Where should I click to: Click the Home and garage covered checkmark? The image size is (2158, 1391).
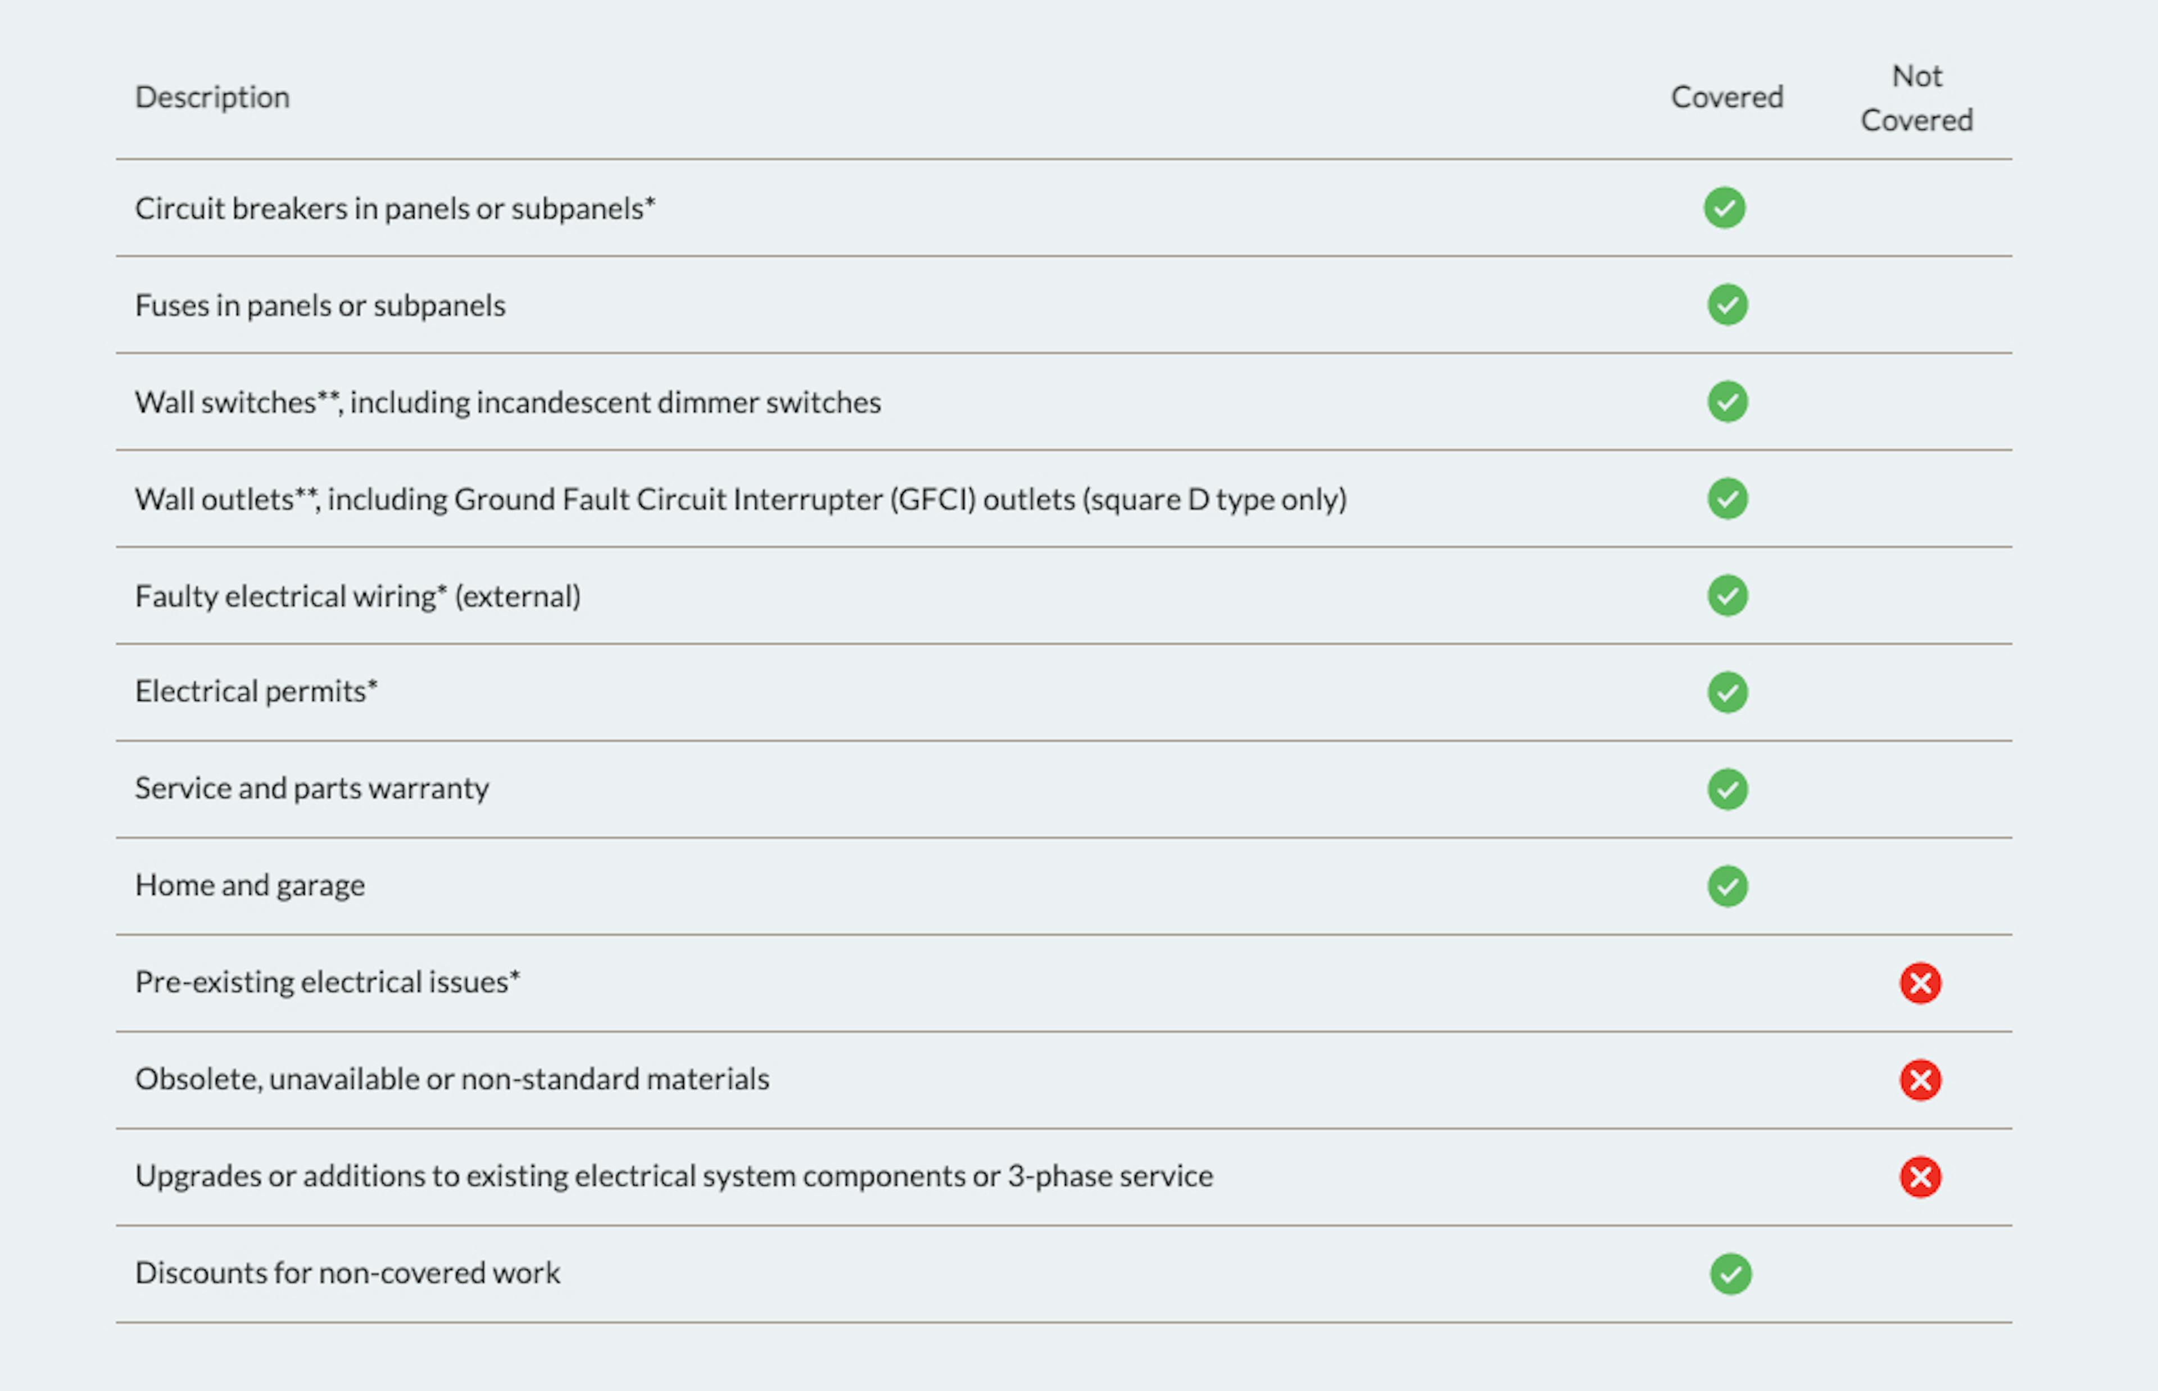click(1726, 886)
